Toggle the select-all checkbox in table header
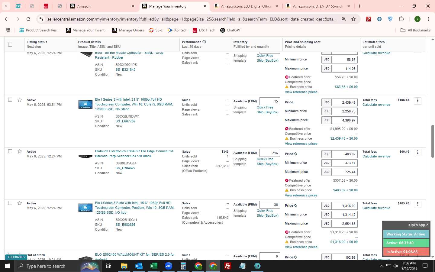Image resolution: width=435 pixels, height=272 pixels. [10, 44]
